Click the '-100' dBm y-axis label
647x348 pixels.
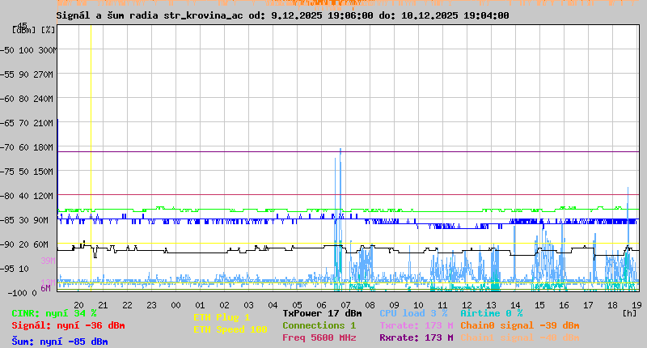coord(16,293)
